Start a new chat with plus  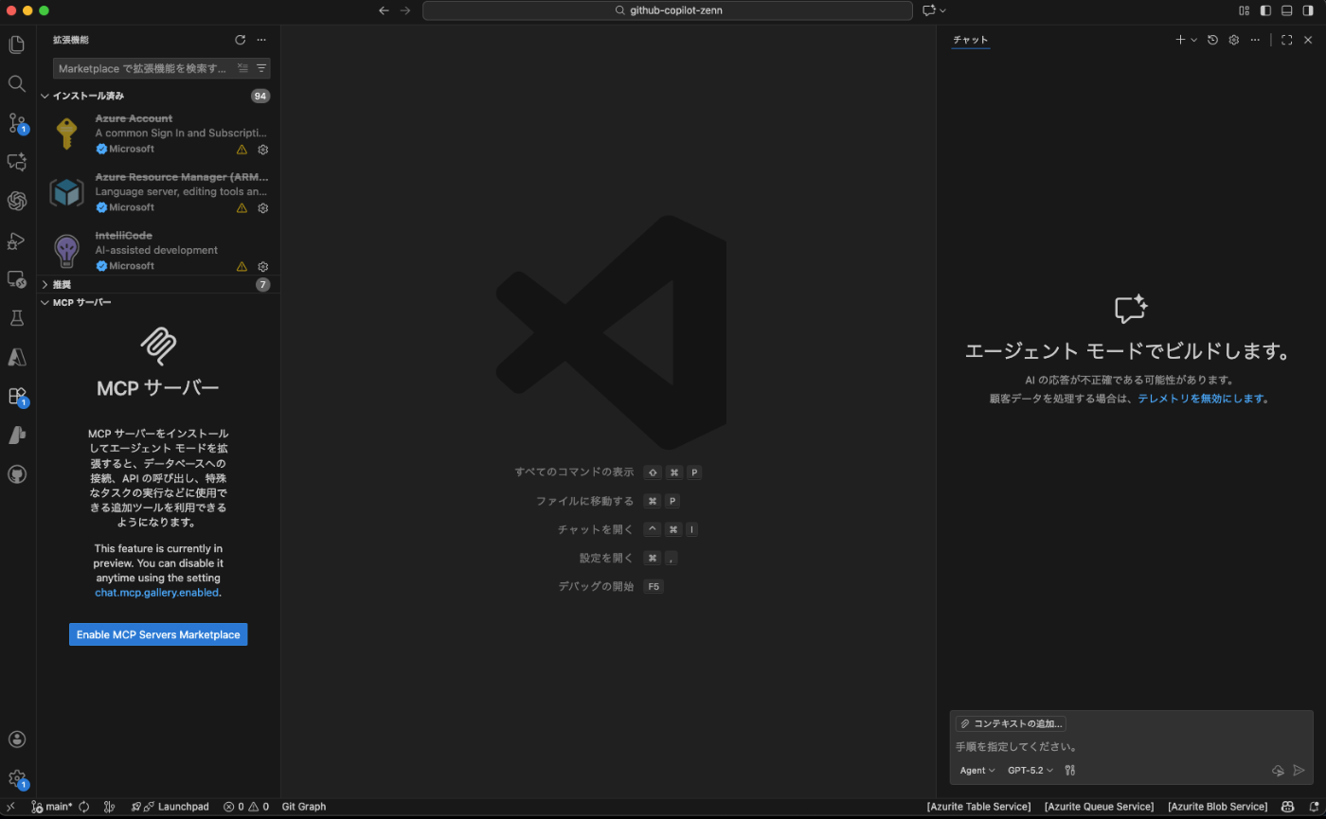pos(1180,40)
